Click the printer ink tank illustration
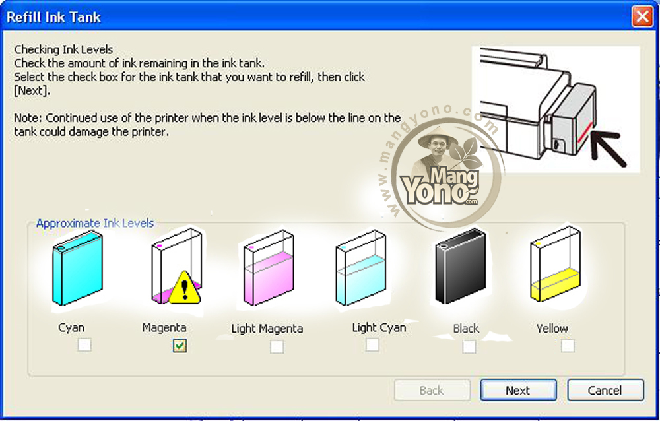The height and width of the screenshot is (421, 660). [556, 110]
